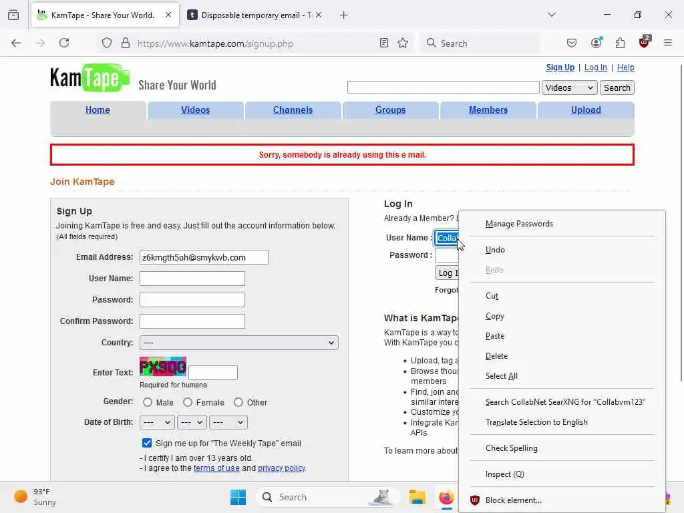
Task: Click the Email Address input field
Action: point(204,257)
